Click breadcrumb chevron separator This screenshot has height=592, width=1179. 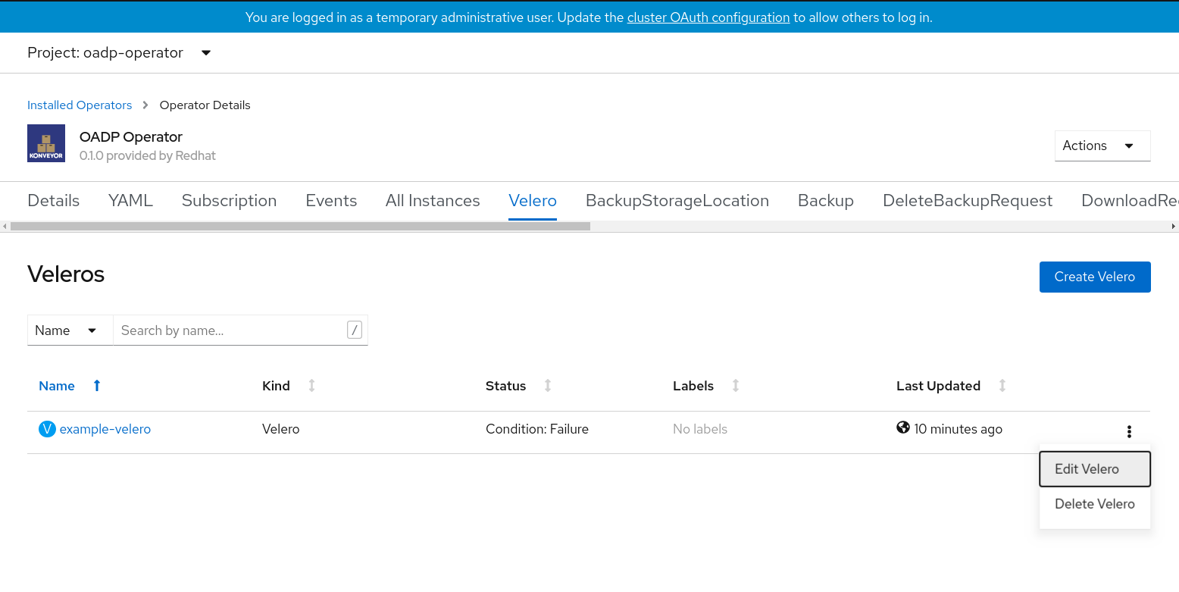tap(145, 105)
